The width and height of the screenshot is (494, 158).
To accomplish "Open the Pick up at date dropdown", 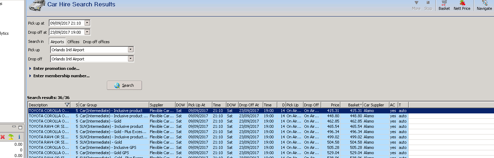I will pos(87,23).
